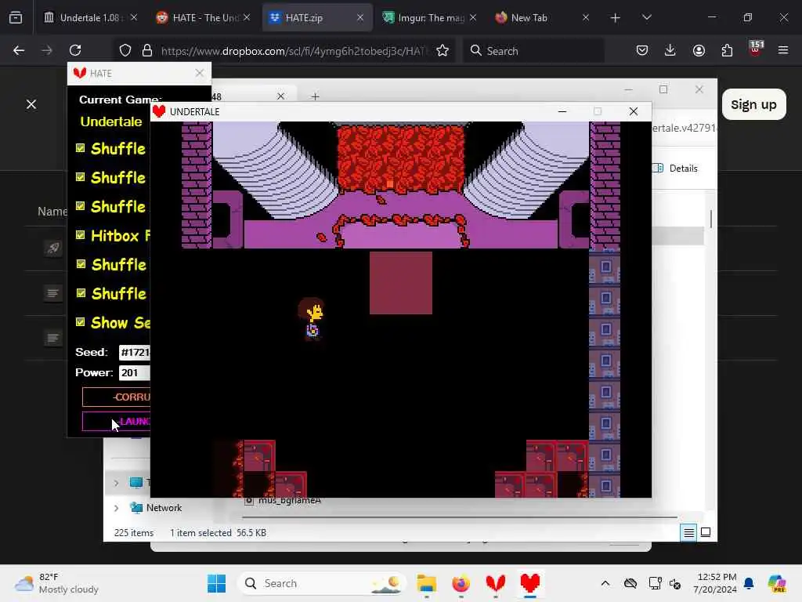Toggle the Shuffle checkbox below Hitbox
This screenshot has width=802, height=602.
pos(81,264)
